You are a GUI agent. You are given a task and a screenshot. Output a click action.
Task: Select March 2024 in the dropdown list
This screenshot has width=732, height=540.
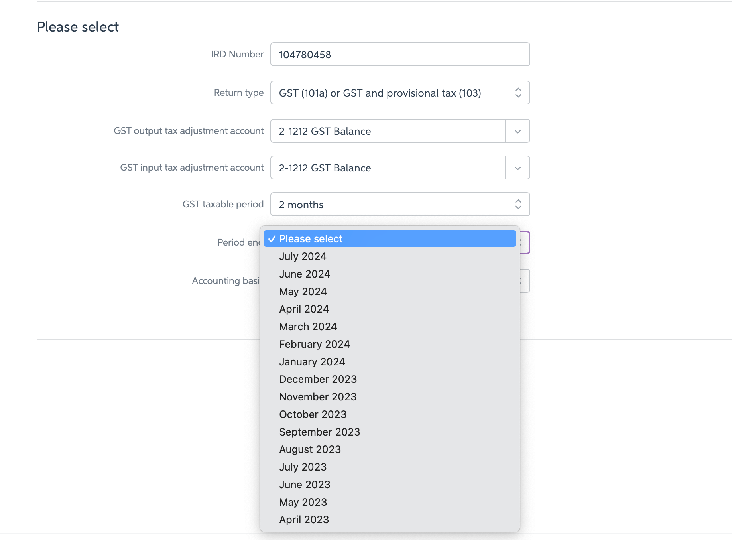coord(308,326)
